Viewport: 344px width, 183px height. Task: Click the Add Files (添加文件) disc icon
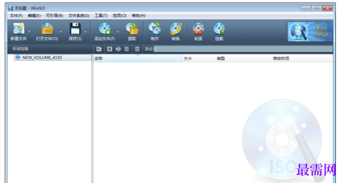pos(104,29)
